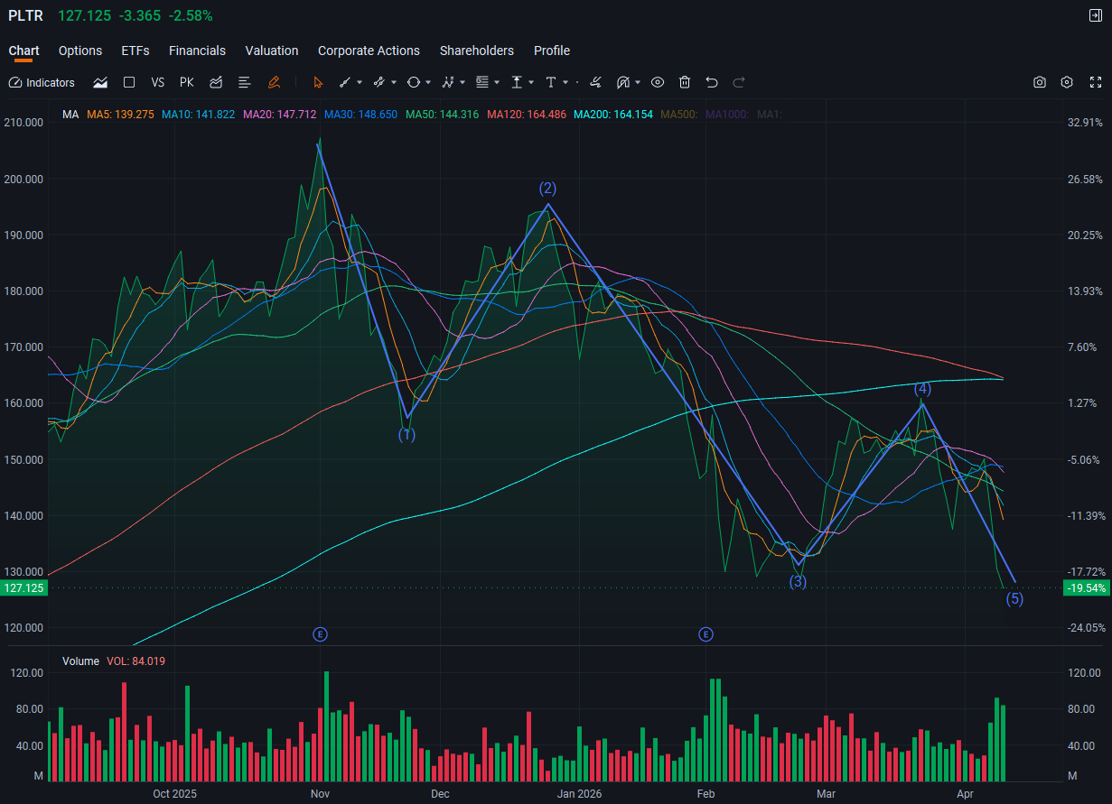Click the dimmed MA500 legend label

point(679,115)
